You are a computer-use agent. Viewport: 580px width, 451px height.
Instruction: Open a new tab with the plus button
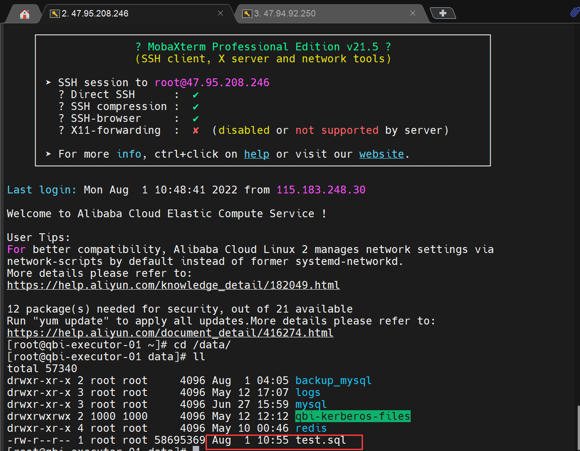pyautogui.click(x=443, y=13)
